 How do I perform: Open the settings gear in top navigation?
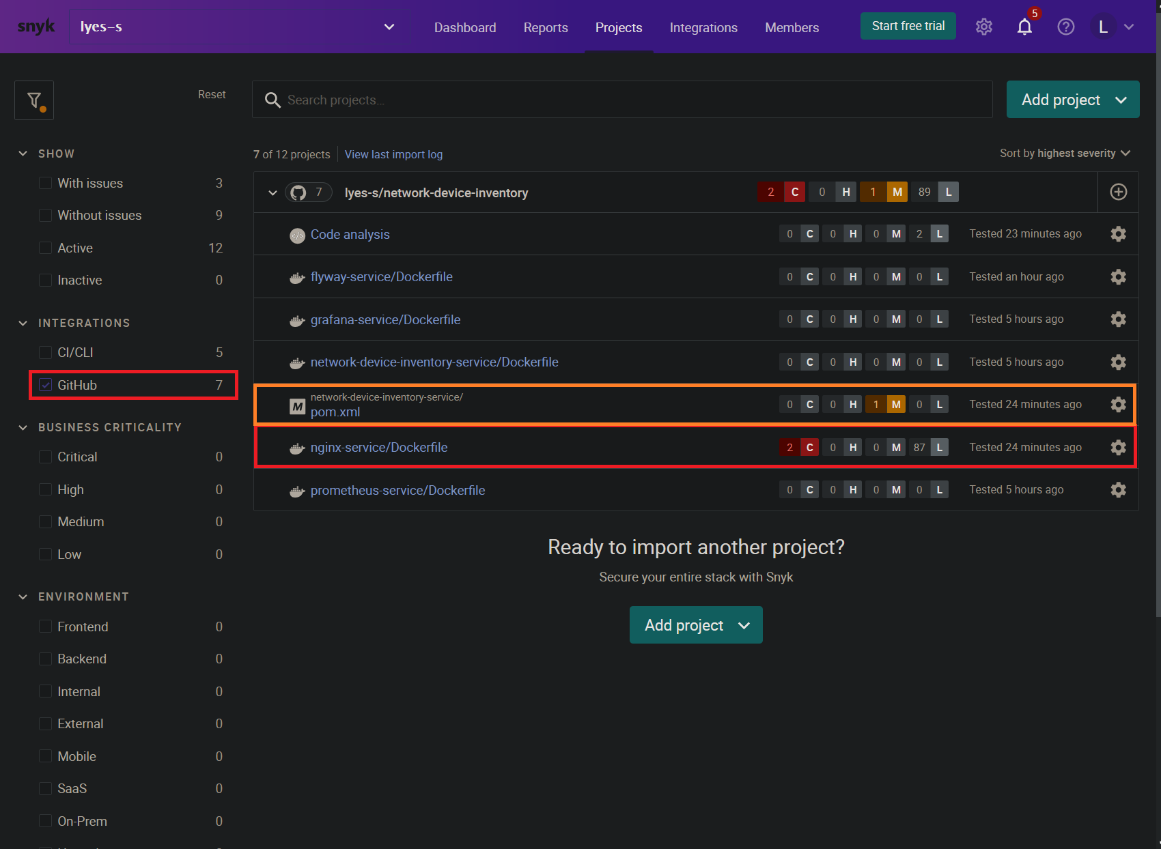983,27
